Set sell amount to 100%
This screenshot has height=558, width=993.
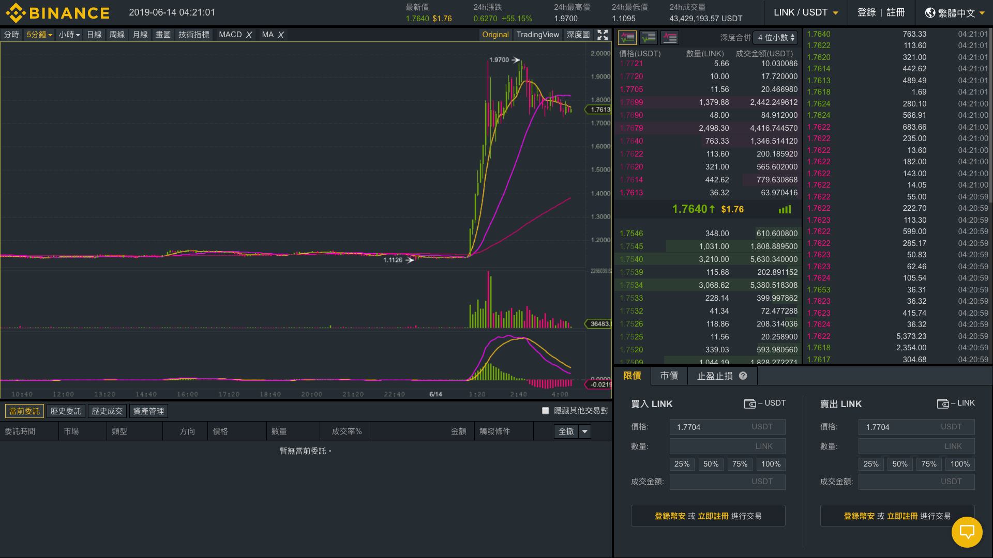[x=960, y=464]
